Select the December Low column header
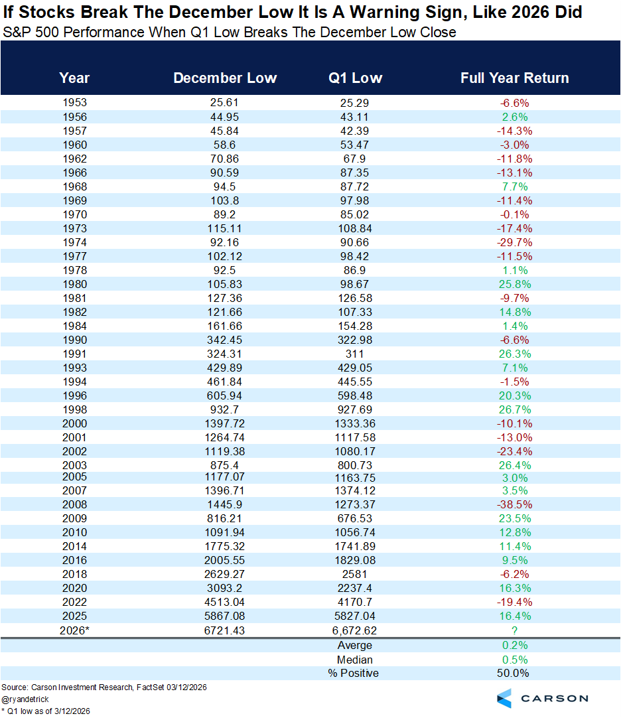 (x=225, y=78)
